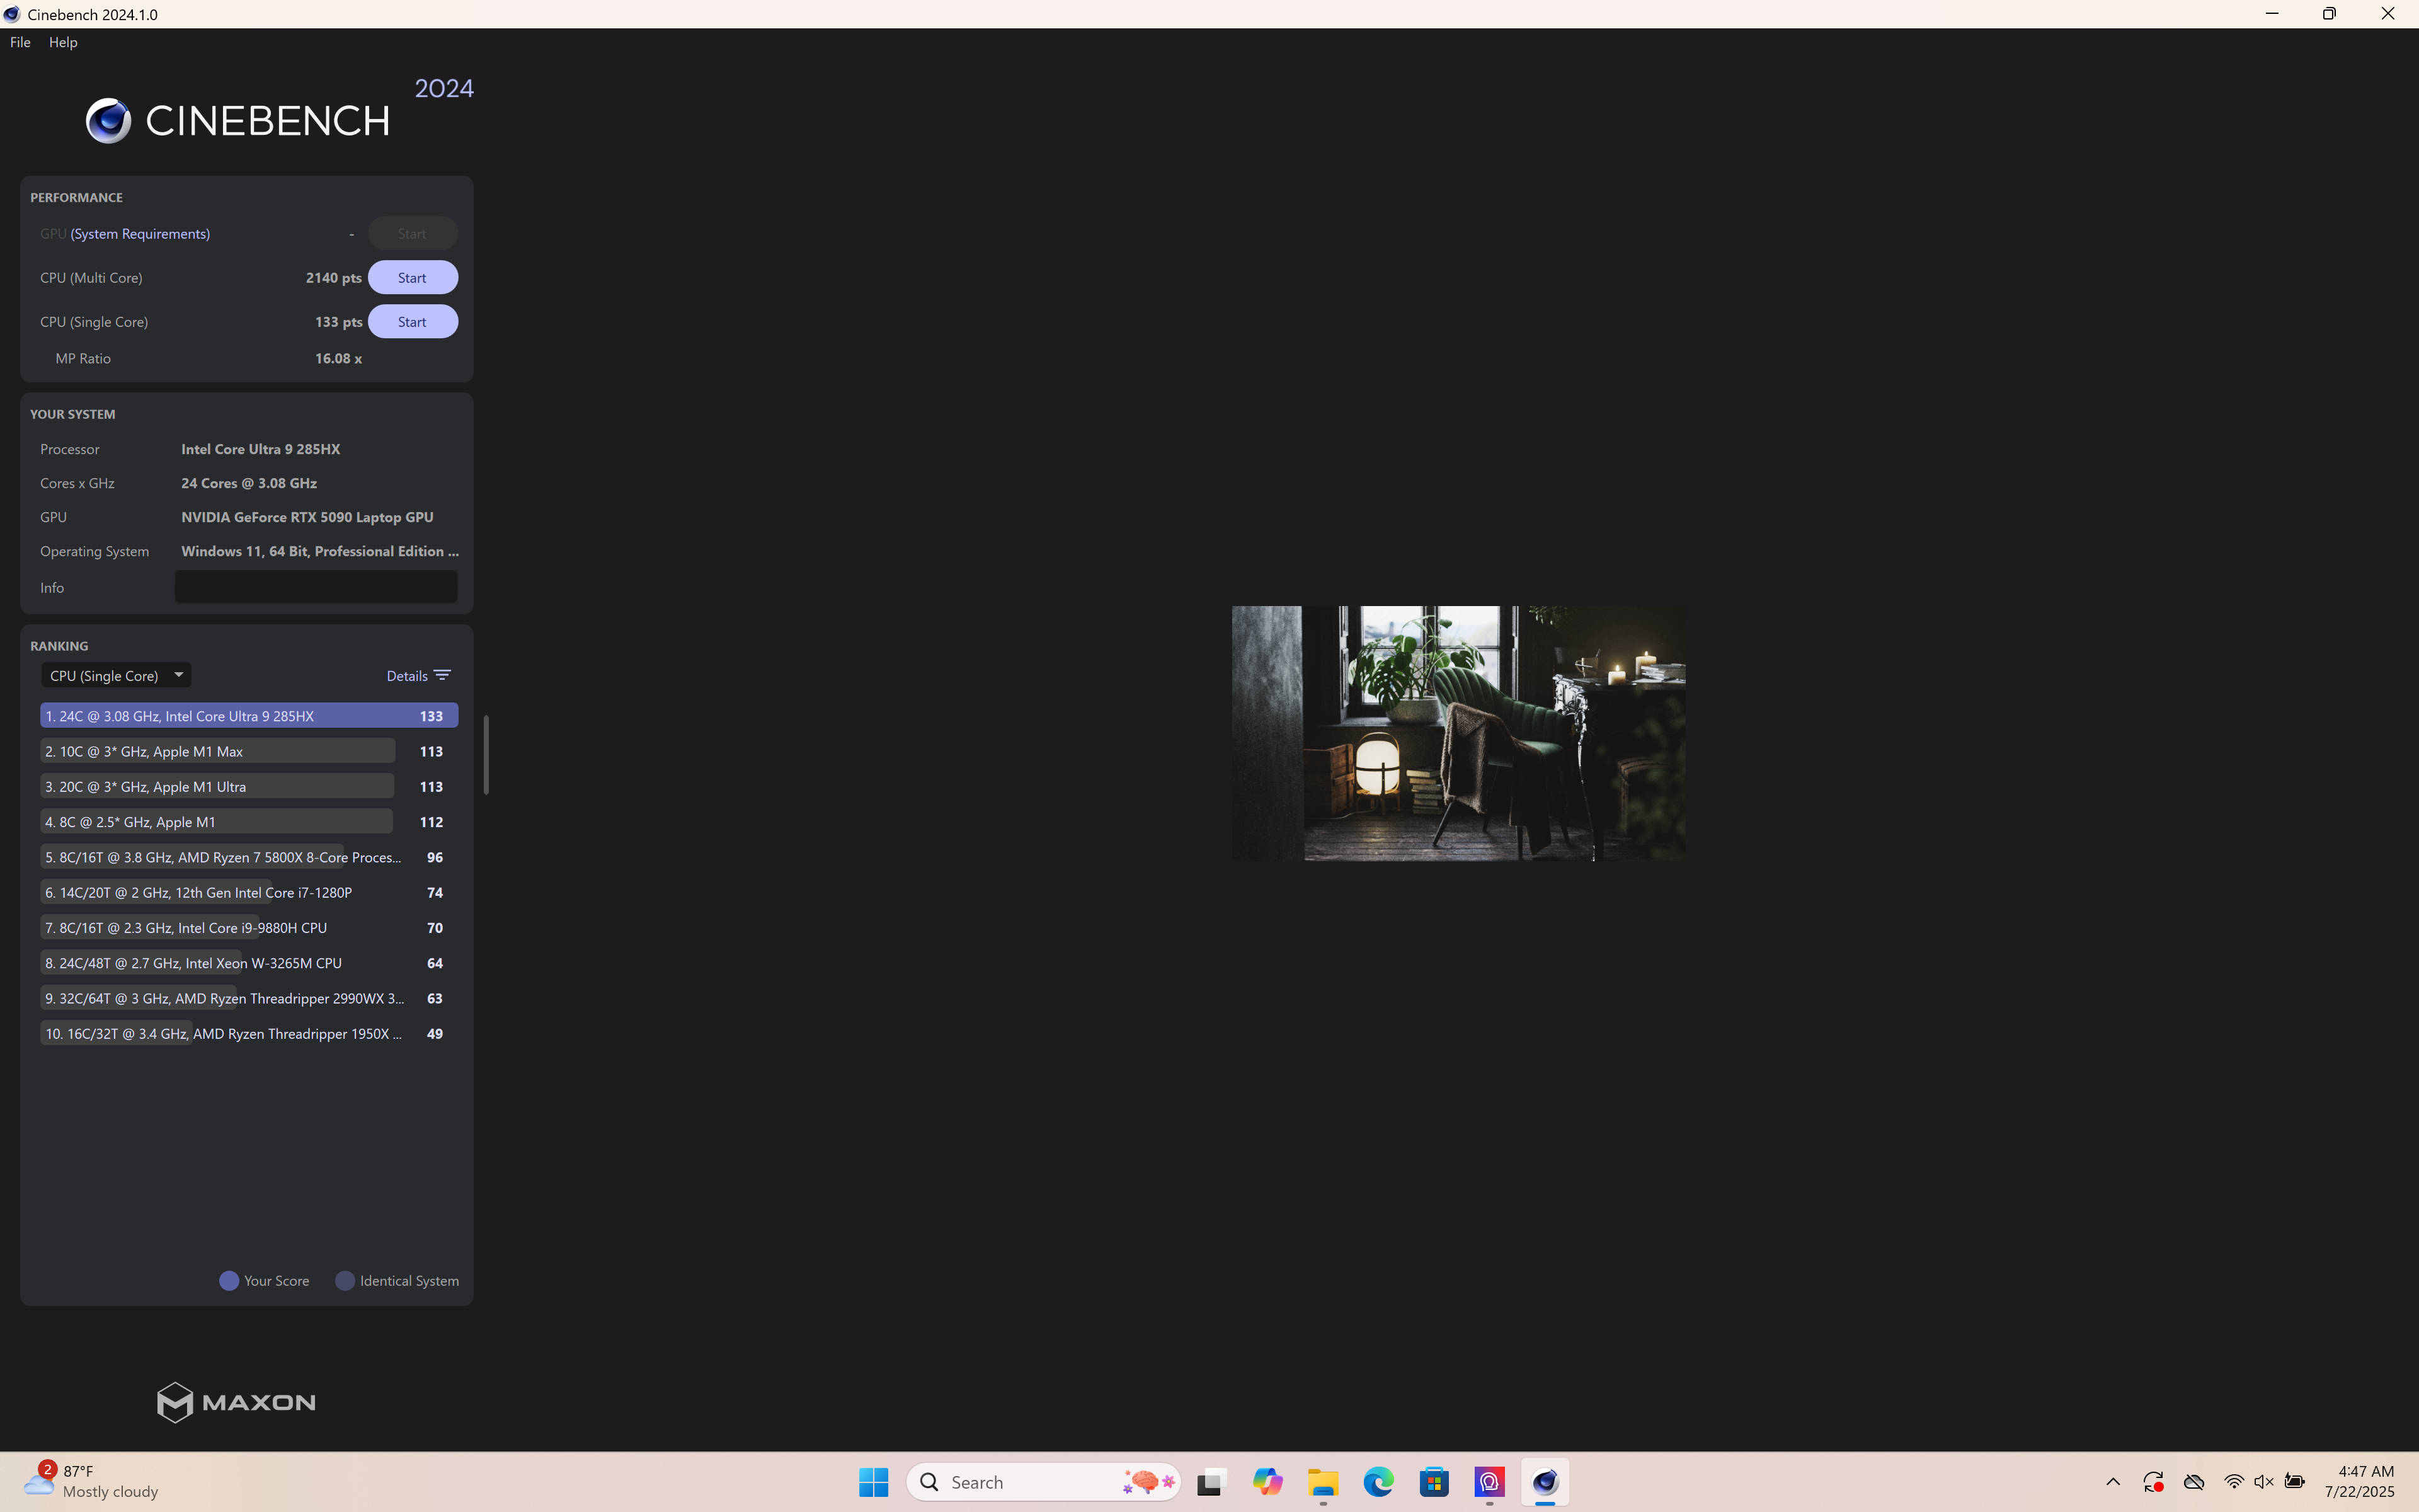Open Microsoft Edge from the taskbar
This screenshot has width=2419, height=1512.
click(1378, 1482)
